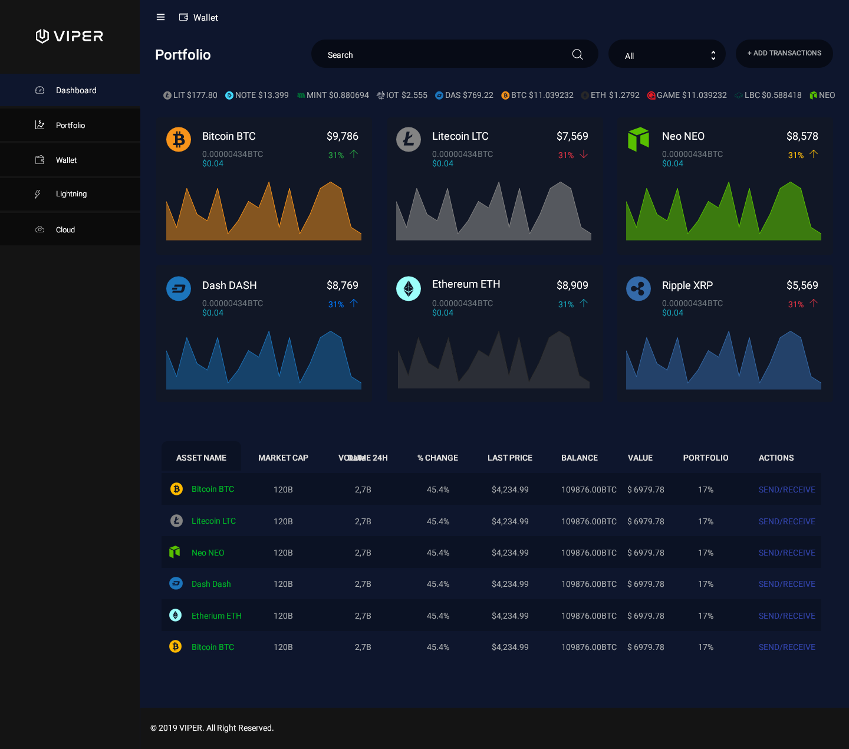Click the LIT ticker coin icon
849x749 pixels.
click(167, 96)
